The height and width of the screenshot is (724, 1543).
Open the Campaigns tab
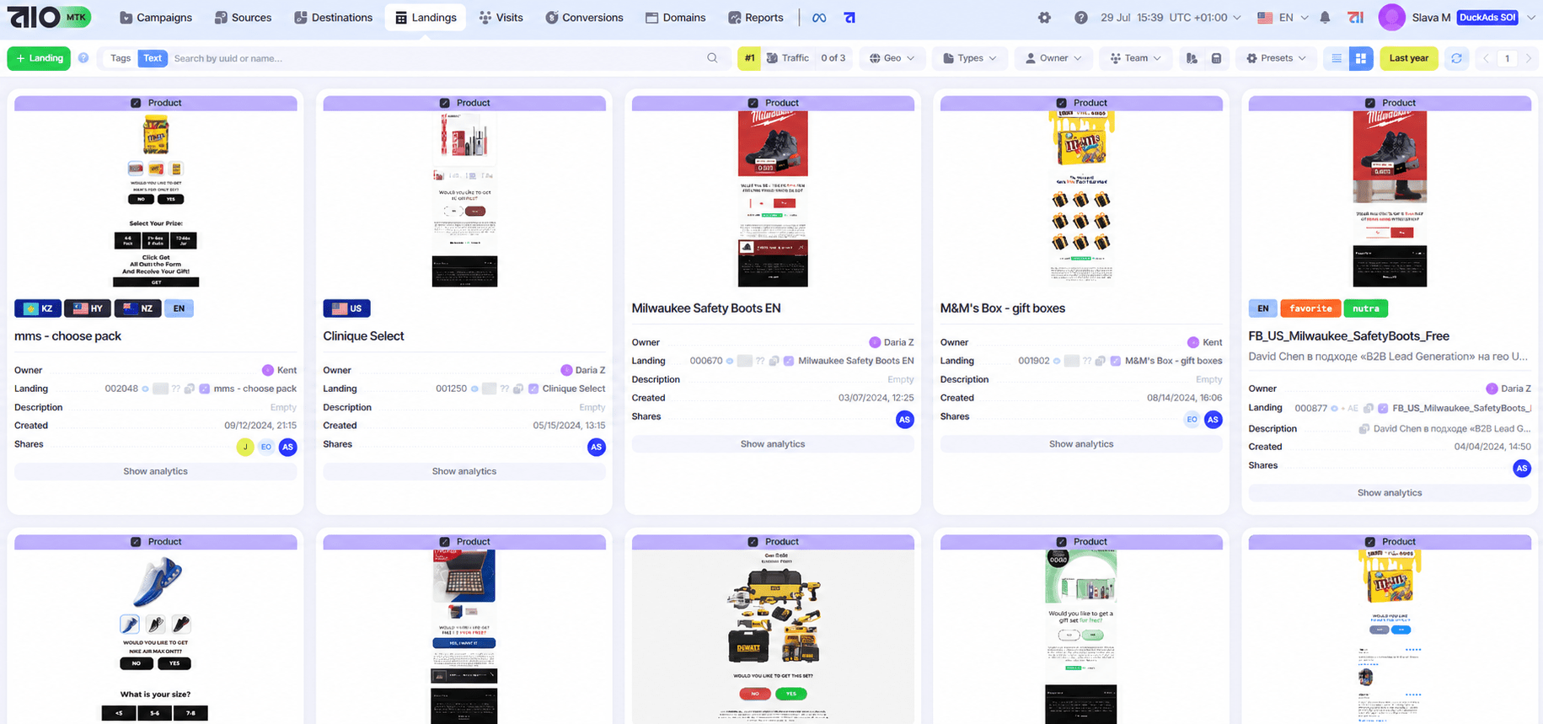point(156,18)
